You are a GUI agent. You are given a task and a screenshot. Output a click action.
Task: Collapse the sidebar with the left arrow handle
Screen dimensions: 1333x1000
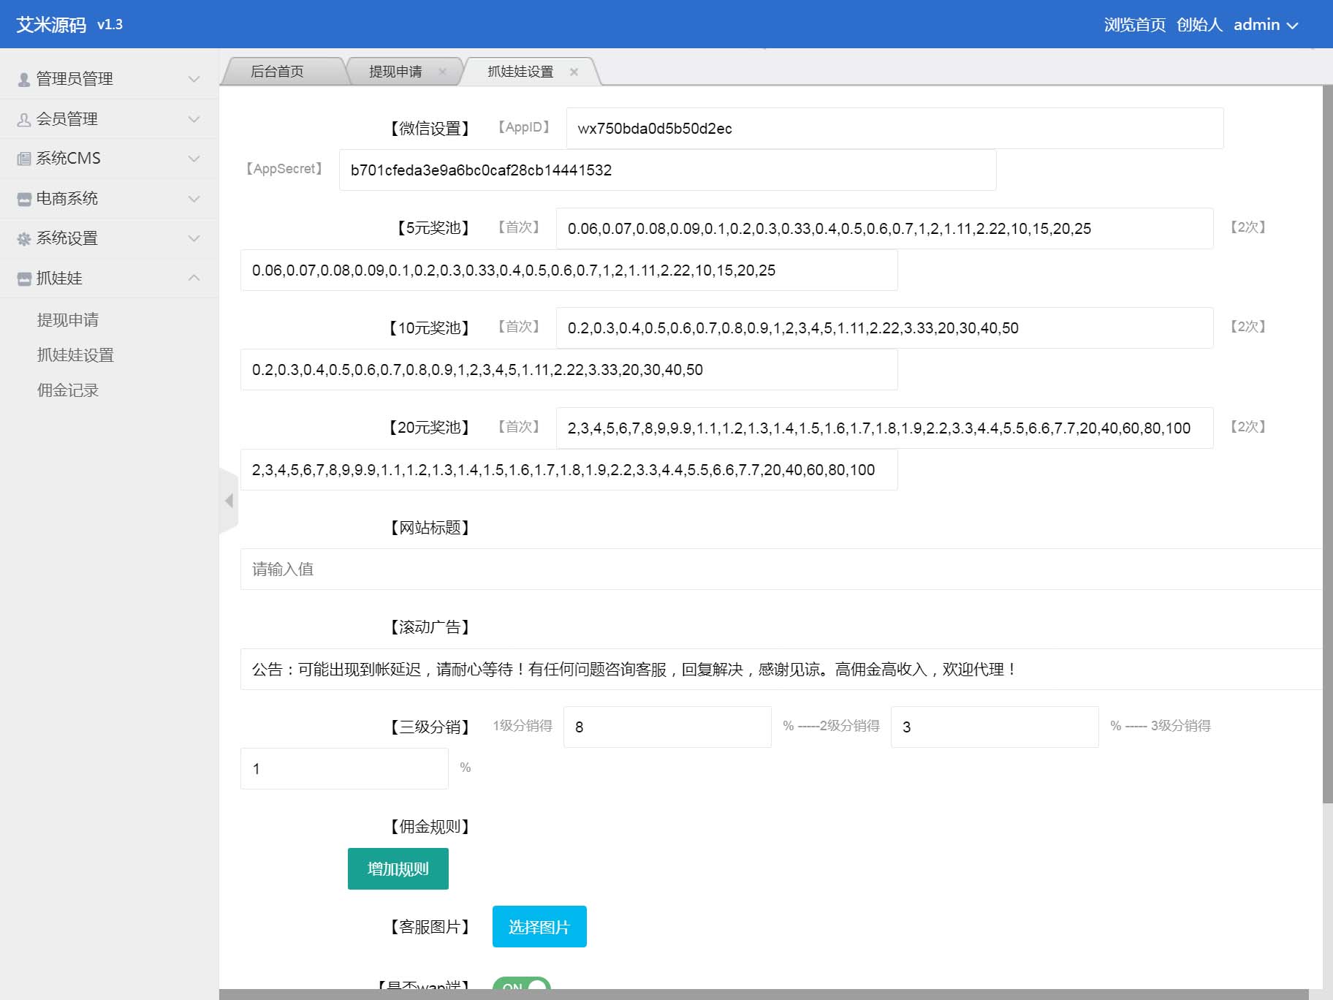click(x=229, y=501)
